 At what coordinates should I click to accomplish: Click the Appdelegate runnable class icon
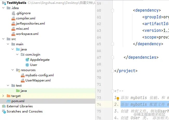coord(27,60)
